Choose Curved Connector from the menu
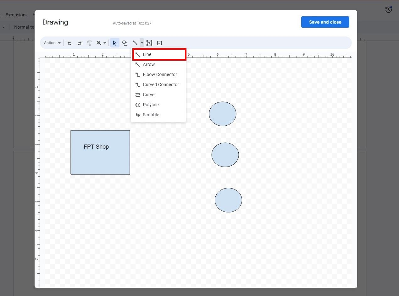The image size is (399, 296). click(x=161, y=85)
